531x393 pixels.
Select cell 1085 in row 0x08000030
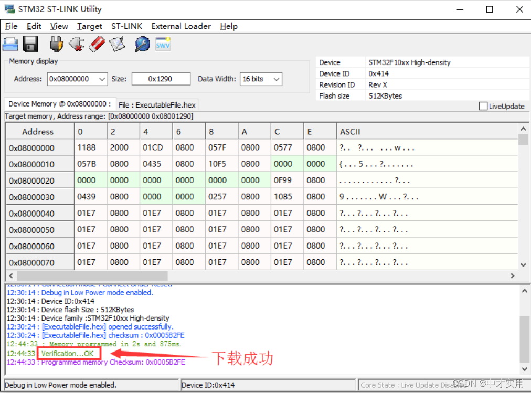click(x=287, y=197)
